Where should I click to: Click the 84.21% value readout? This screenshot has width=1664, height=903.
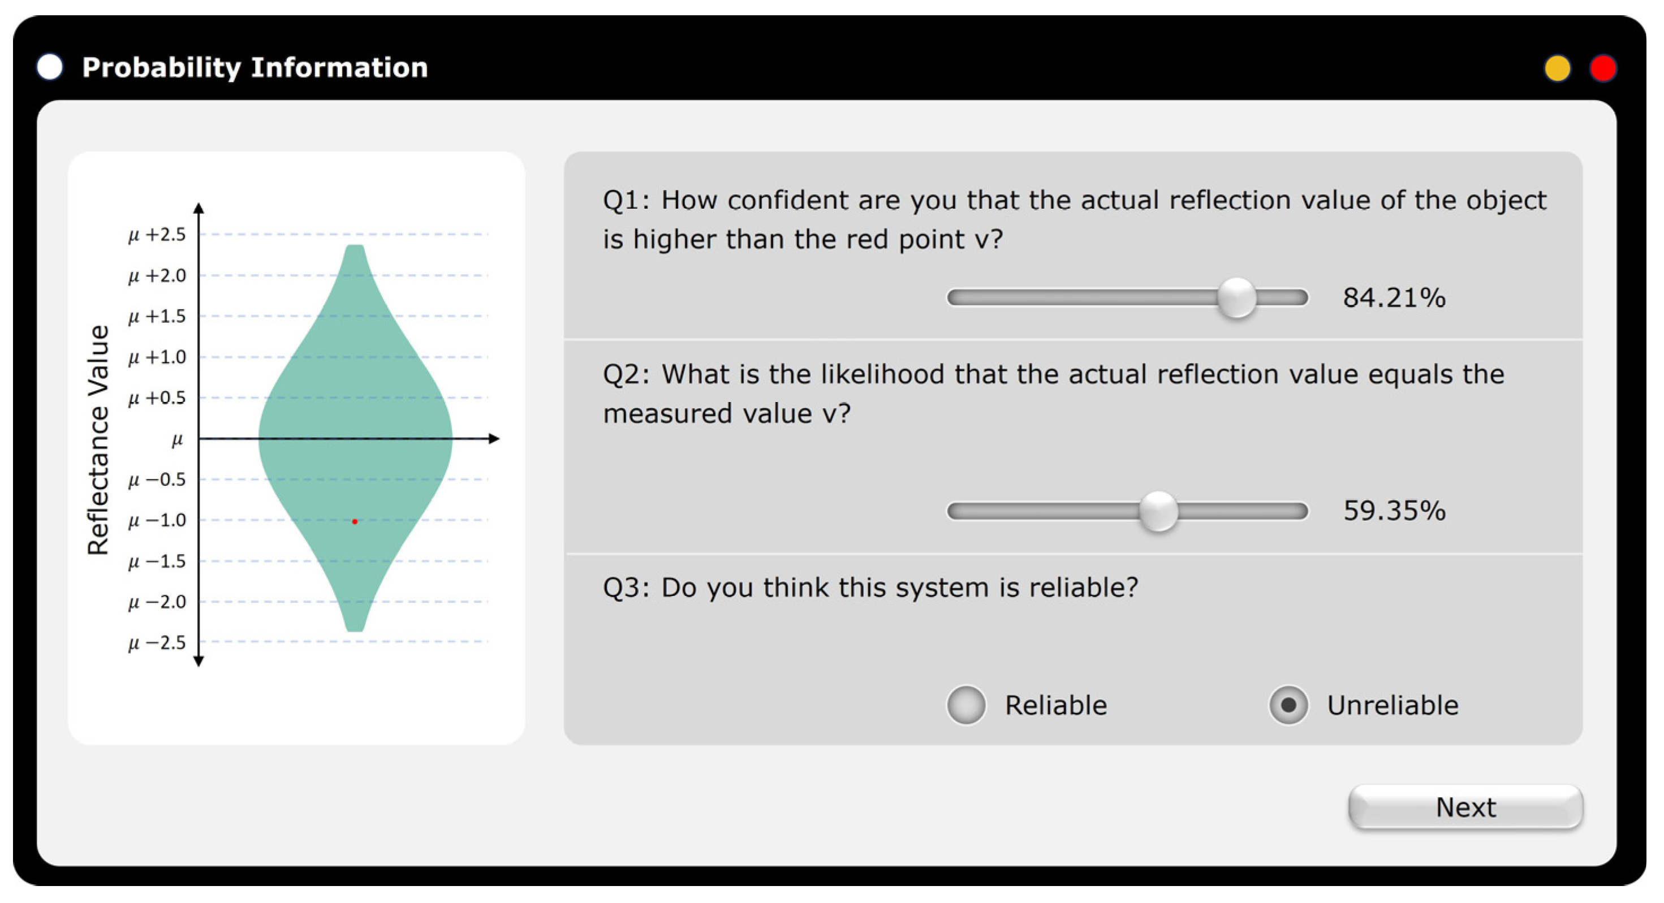pos(1394,298)
